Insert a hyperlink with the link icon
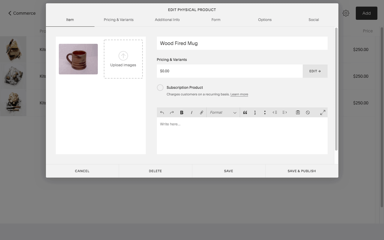 coord(202,112)
